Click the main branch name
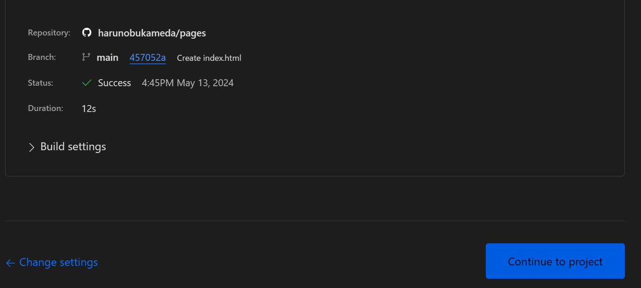Screen dimensions: 641x288 click(107, 58)
